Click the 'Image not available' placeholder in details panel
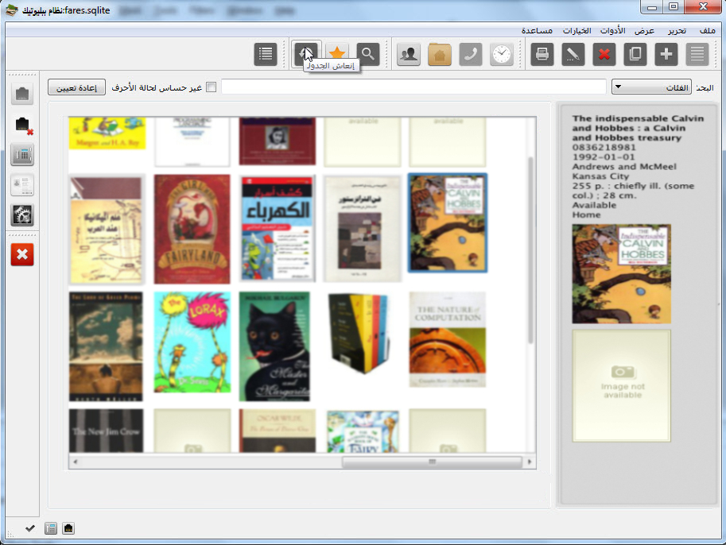Image resolution: width=726 pixels, height=545 pixels. pos(621,385)
